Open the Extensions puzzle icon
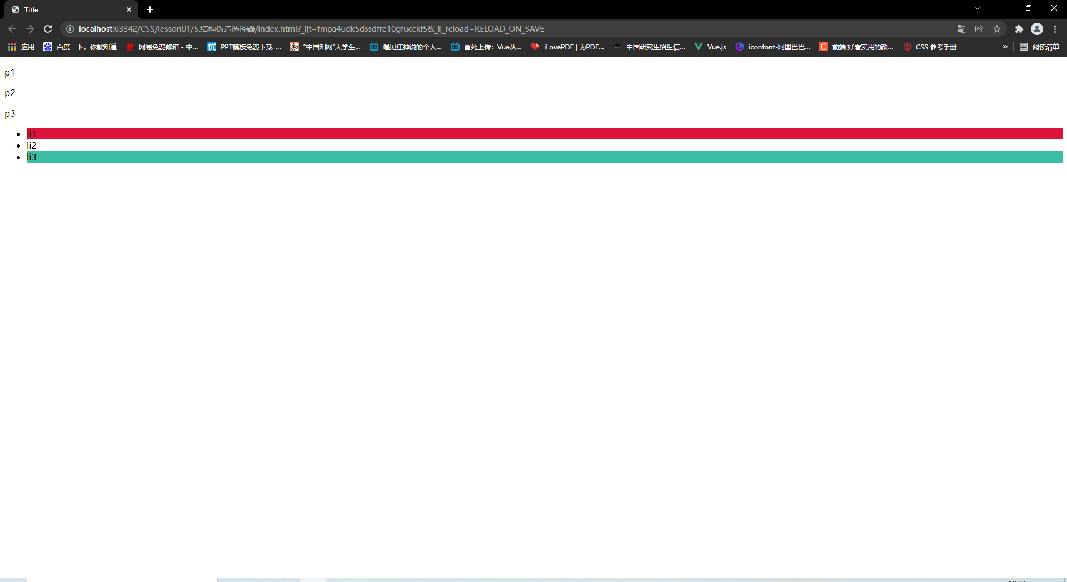 1019,29
